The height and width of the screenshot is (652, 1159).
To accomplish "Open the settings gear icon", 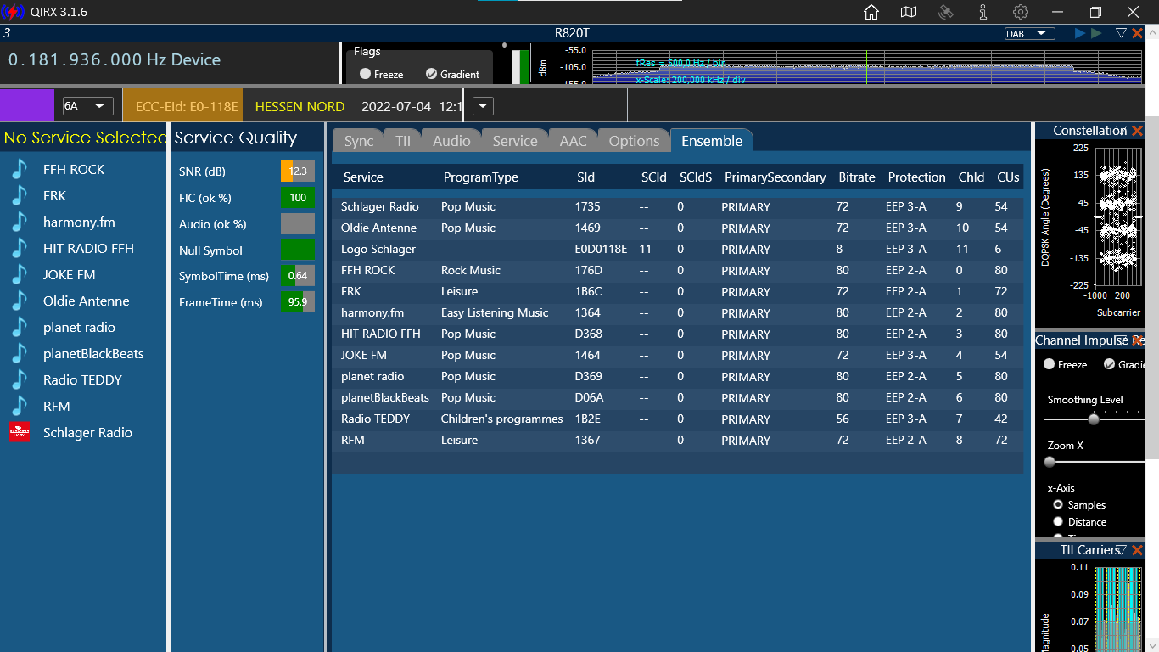I will (1021, 12).
